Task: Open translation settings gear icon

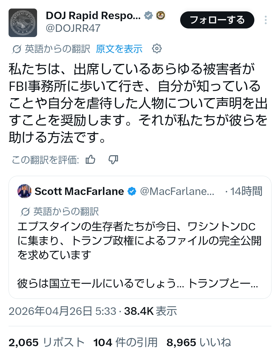Action: [x=157, y=48]
